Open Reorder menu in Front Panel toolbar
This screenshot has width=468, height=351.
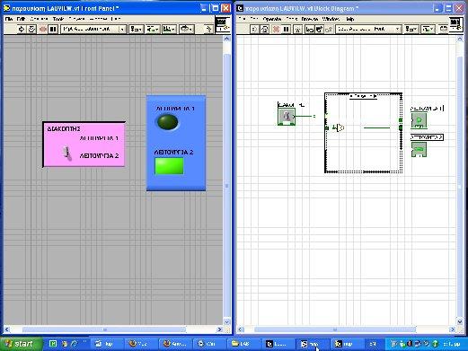pyautogui.click(x=187, y=29)
